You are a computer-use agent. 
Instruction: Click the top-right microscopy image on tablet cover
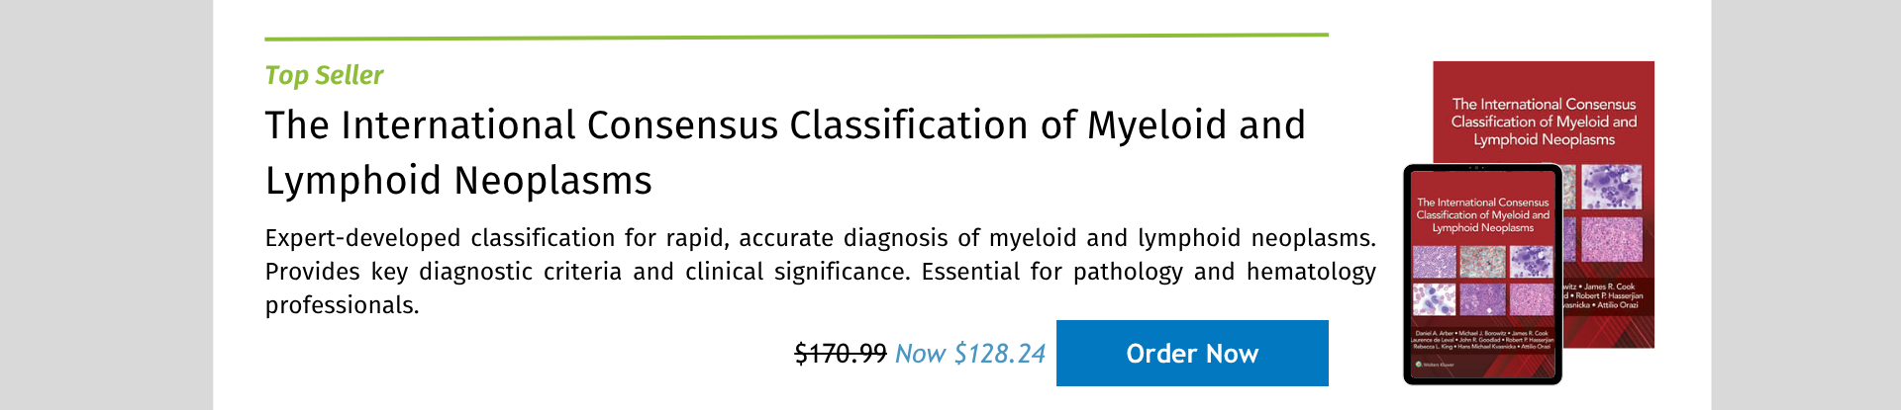1531,262
